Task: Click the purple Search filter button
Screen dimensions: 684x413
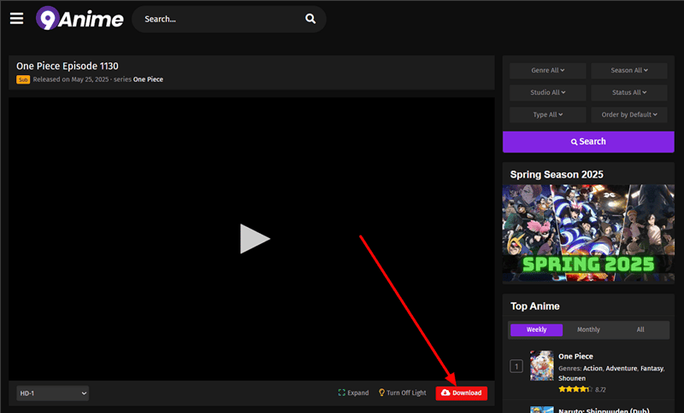Action: [588, 142]
